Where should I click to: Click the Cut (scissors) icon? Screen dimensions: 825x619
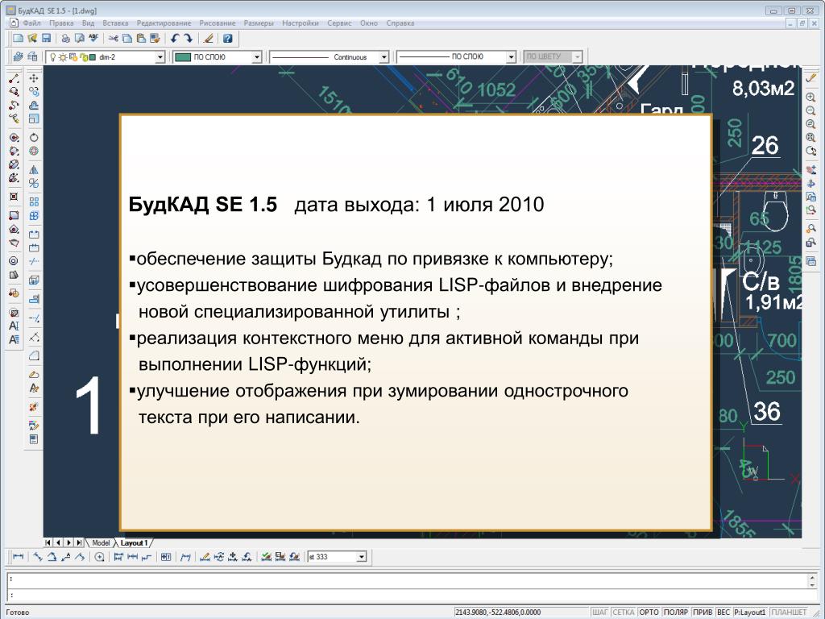click(113, 39)
